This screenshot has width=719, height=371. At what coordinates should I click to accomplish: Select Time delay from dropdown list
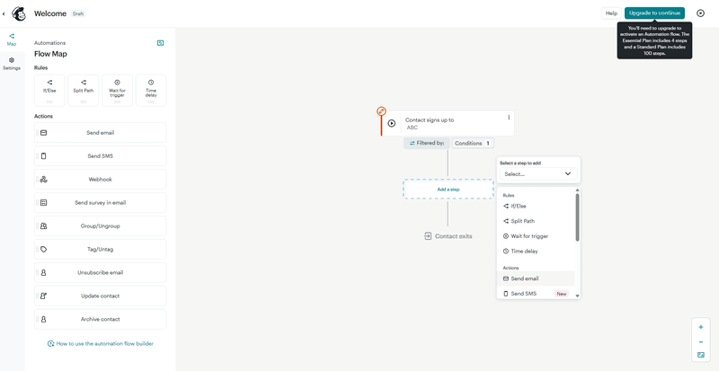tap(536, 252)
